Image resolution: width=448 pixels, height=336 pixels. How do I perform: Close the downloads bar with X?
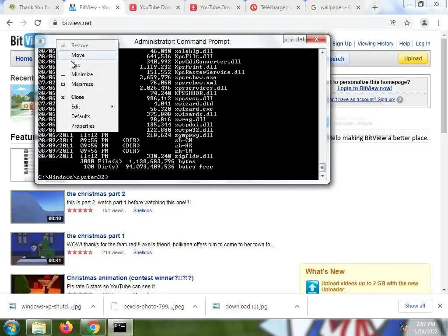[x=440, y=306]
